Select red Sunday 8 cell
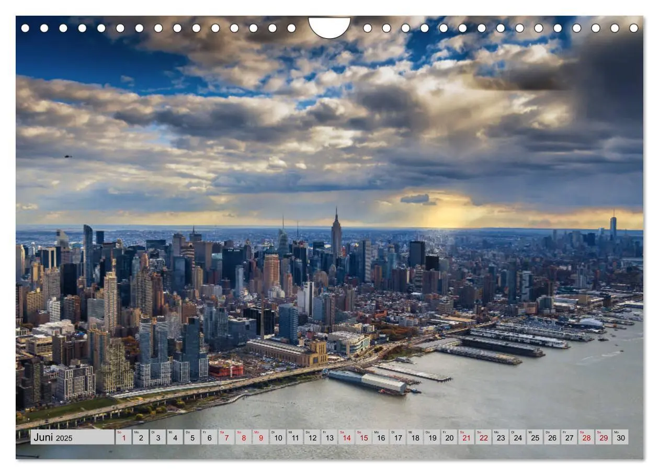Screen dimensions: 659x475 click(243, 437)
